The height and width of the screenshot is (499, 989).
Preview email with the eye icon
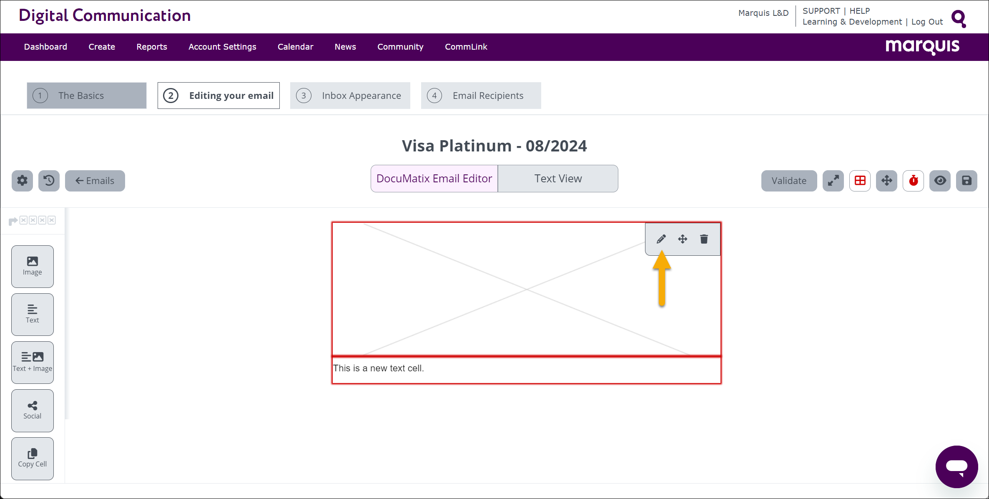(x=940, y=181)
